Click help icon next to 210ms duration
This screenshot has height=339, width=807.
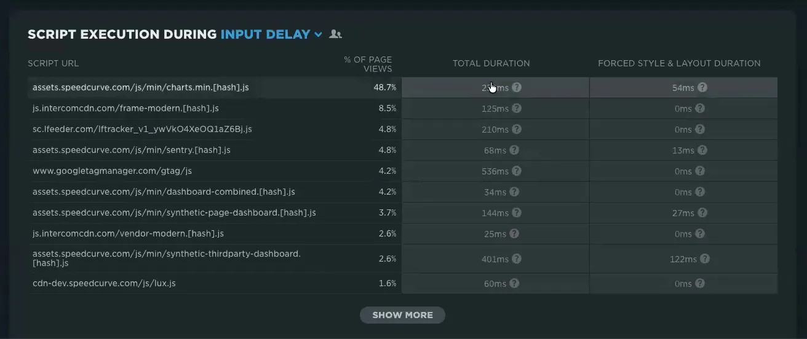[517, 130]
